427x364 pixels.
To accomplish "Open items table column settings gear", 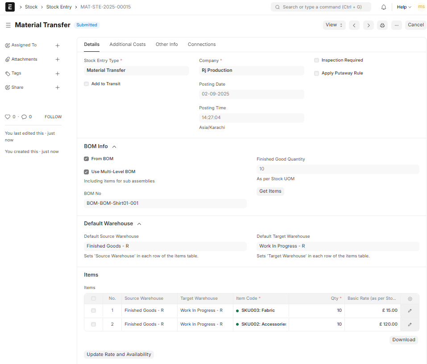I will click(410, 299).
